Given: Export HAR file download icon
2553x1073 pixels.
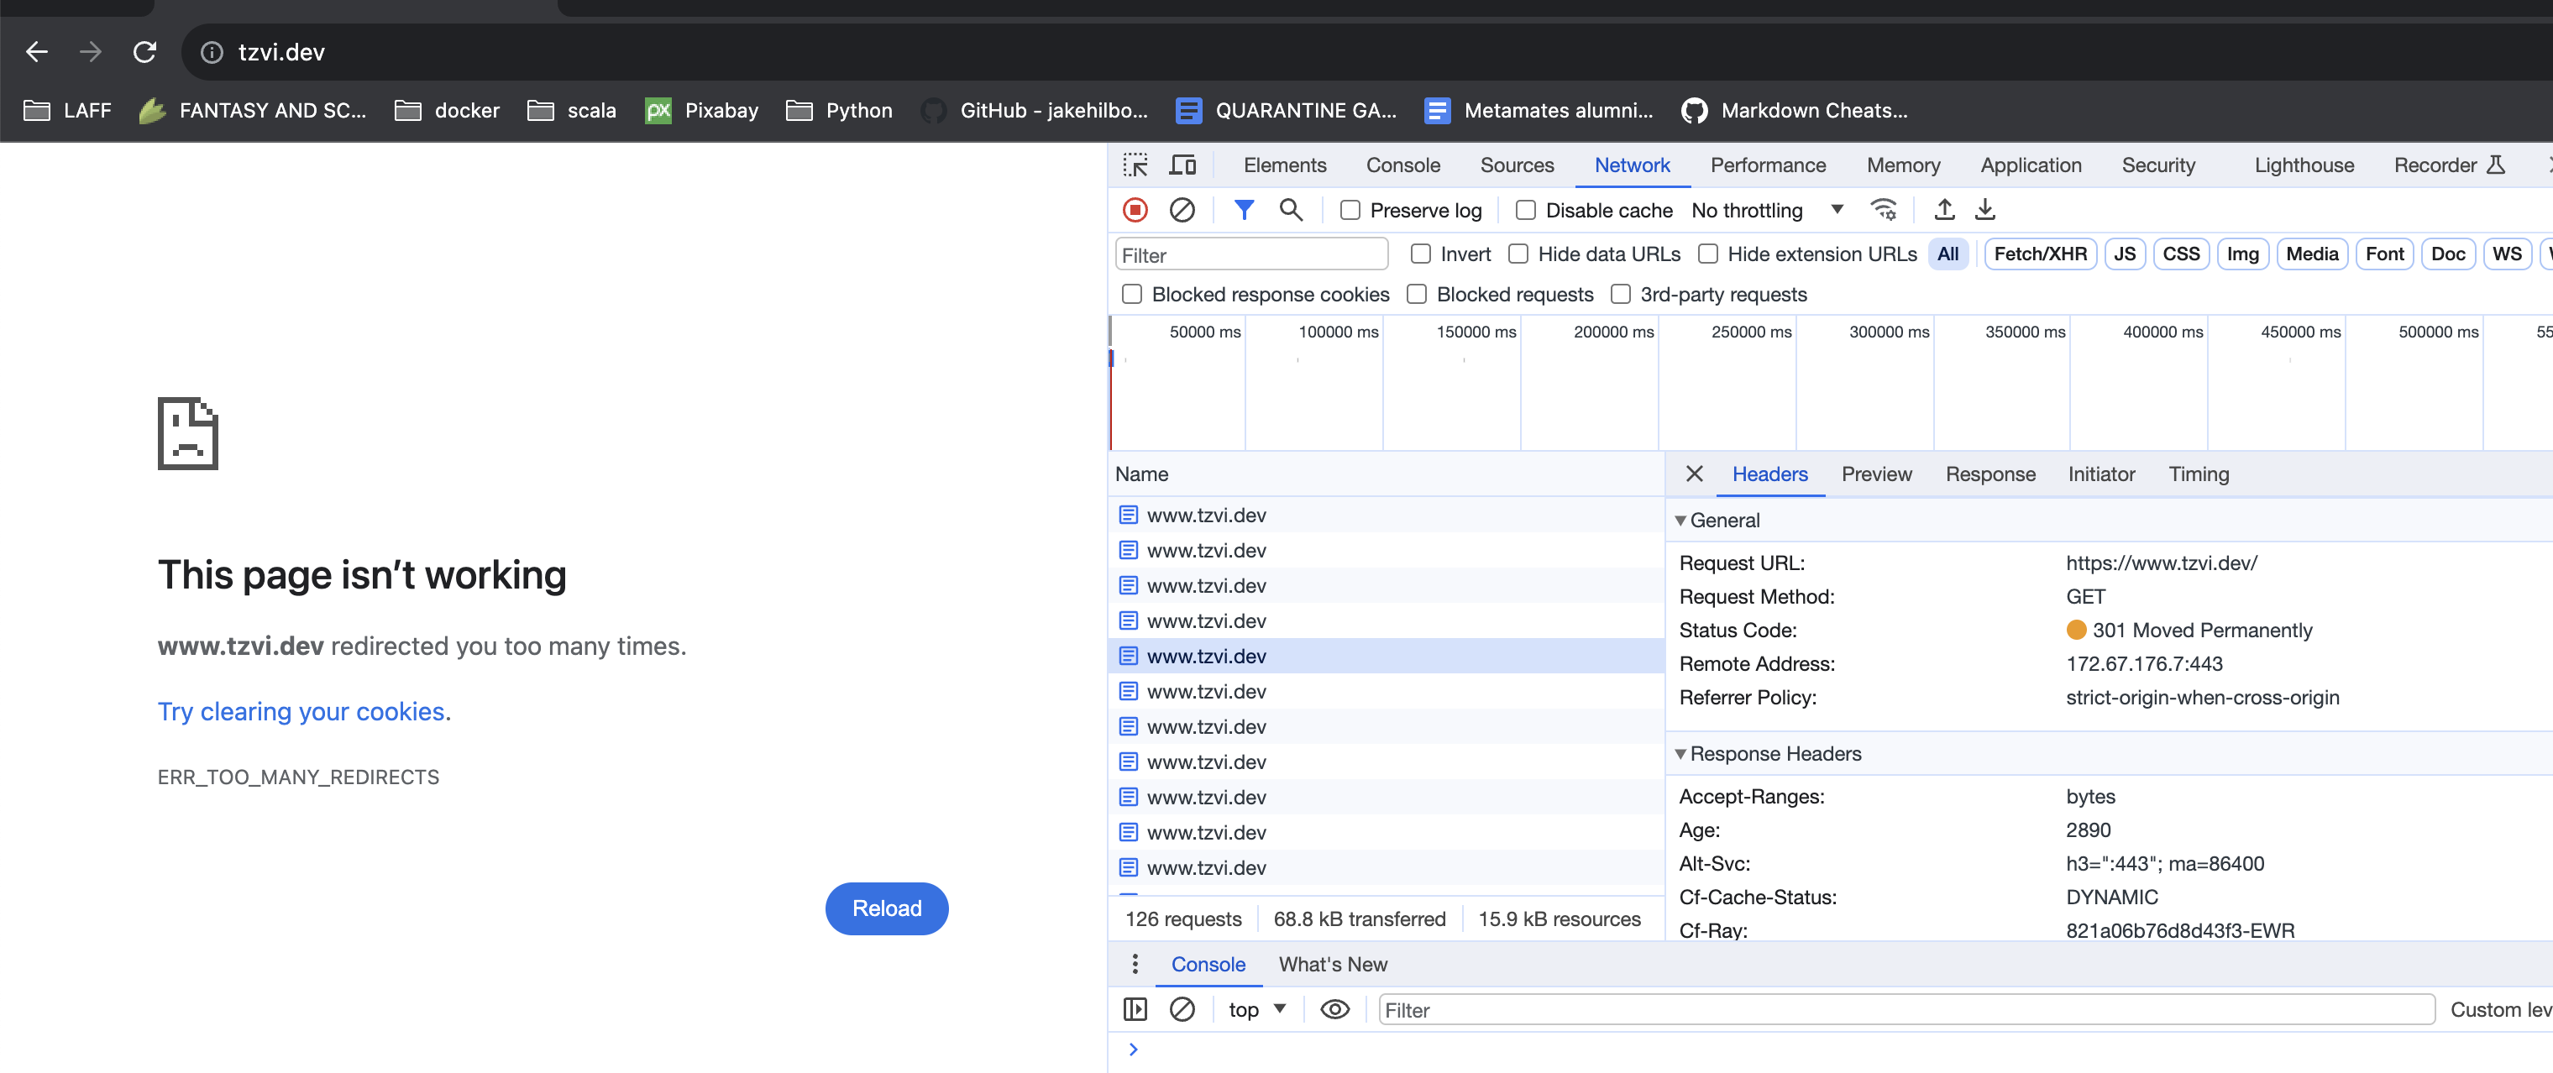Looking at the screenshot, I should tap(1985, 210).
